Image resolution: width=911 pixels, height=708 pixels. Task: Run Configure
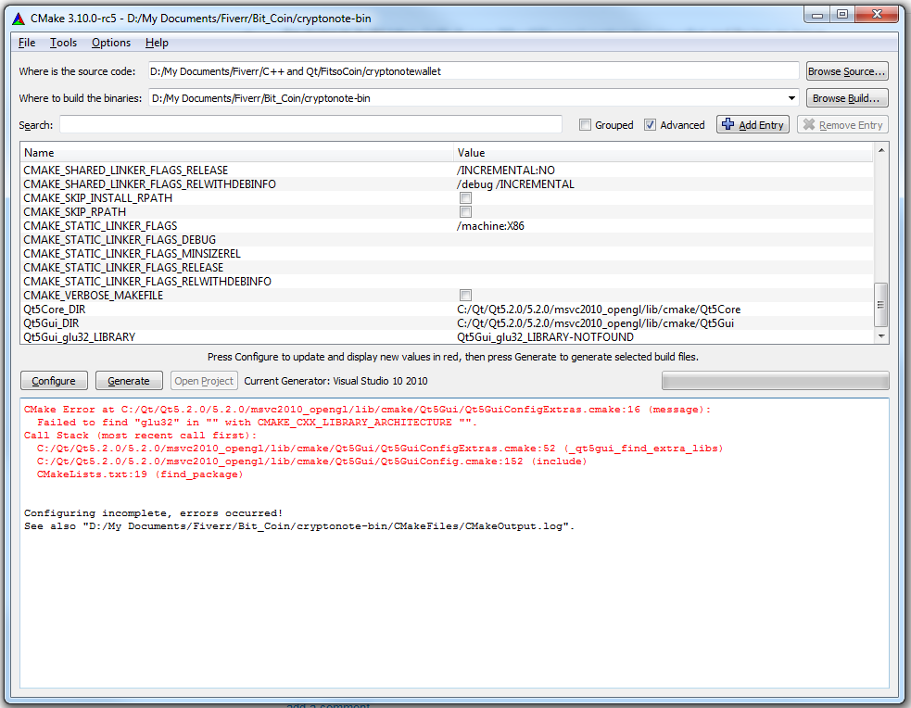coord(54,381)
